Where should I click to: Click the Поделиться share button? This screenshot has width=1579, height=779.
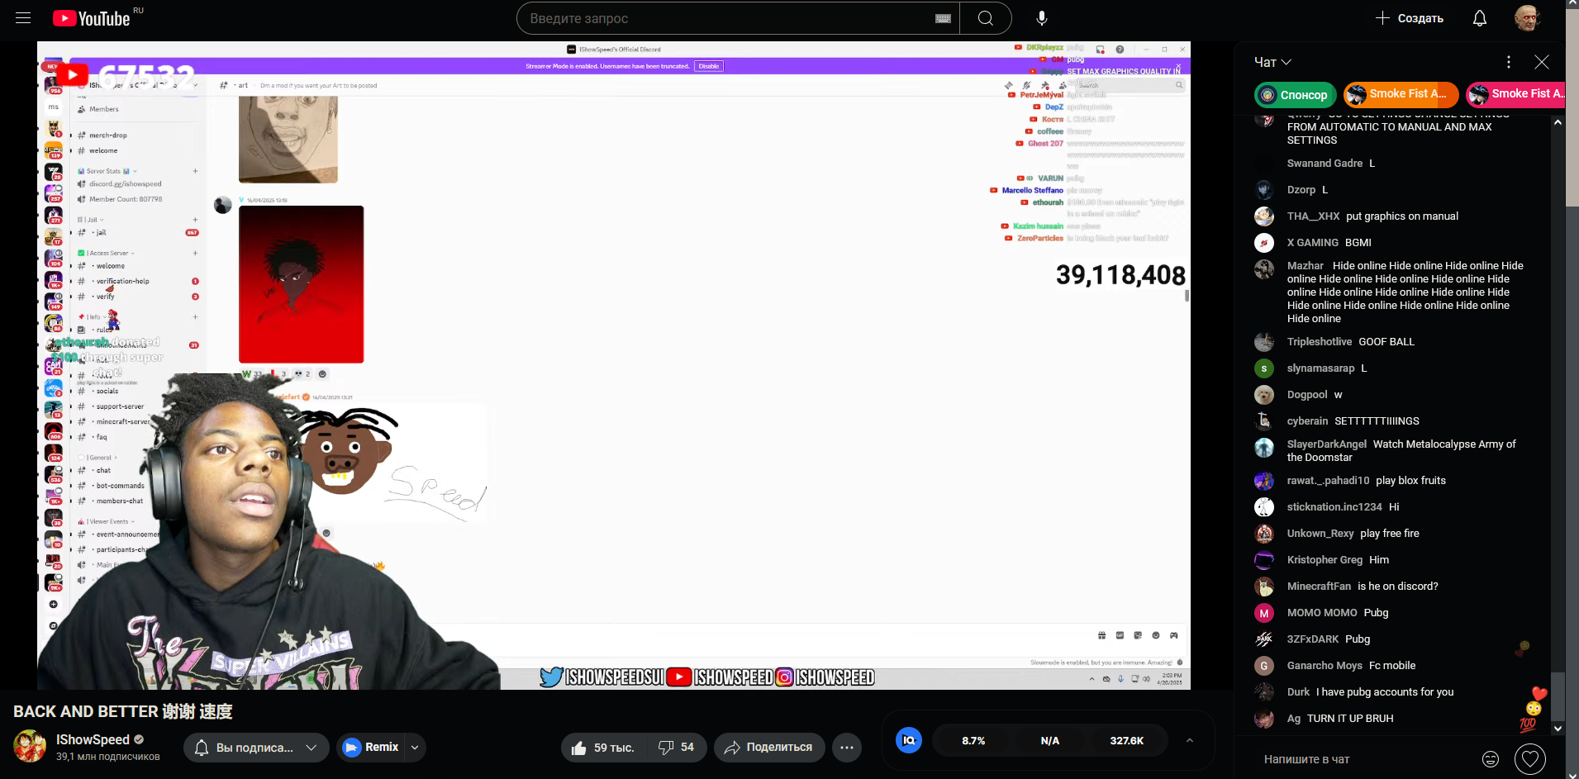[x=769, y=748]
